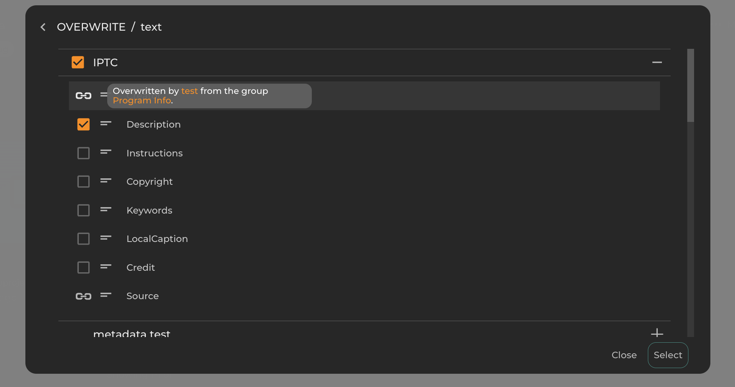Click the Program Info link in tooltip
The image size is (735, 387).
click(142, 101)
